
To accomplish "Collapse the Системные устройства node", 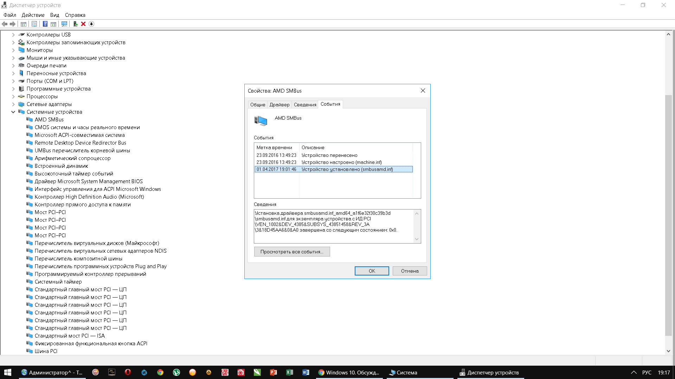I will coord(13,112).
